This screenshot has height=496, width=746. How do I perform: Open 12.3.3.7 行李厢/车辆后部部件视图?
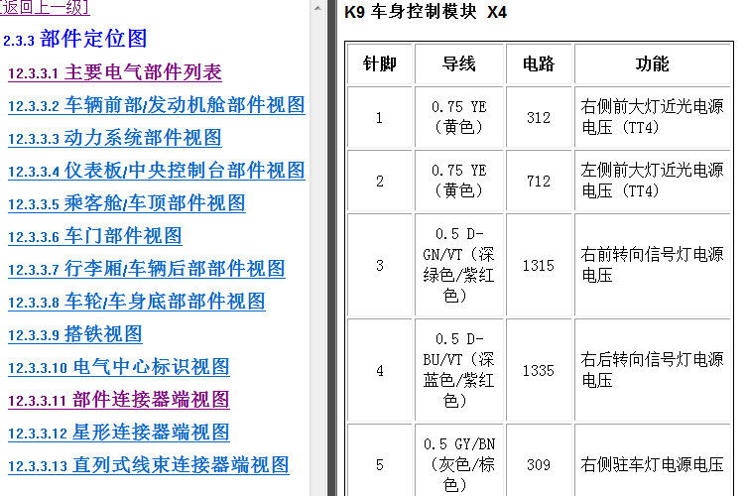(x=147, y=270)
